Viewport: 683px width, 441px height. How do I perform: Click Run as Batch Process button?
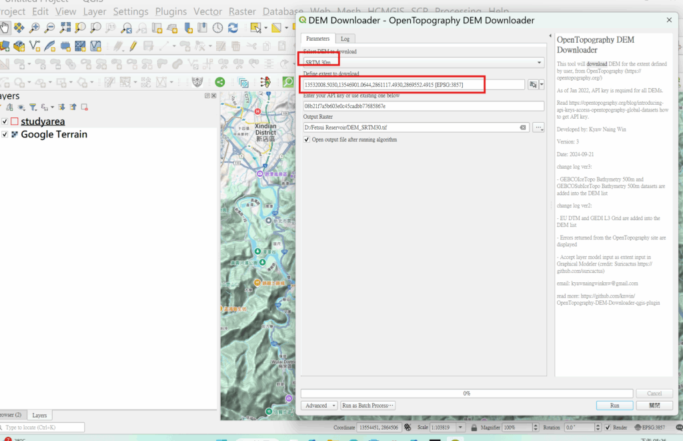click(368, 406)
